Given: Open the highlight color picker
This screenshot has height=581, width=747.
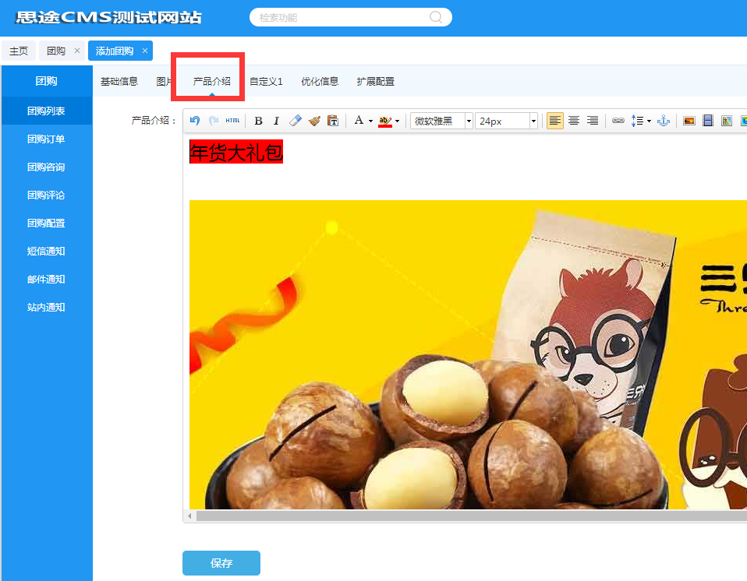Looking at the screenshot, I should (x=384, y=121).
